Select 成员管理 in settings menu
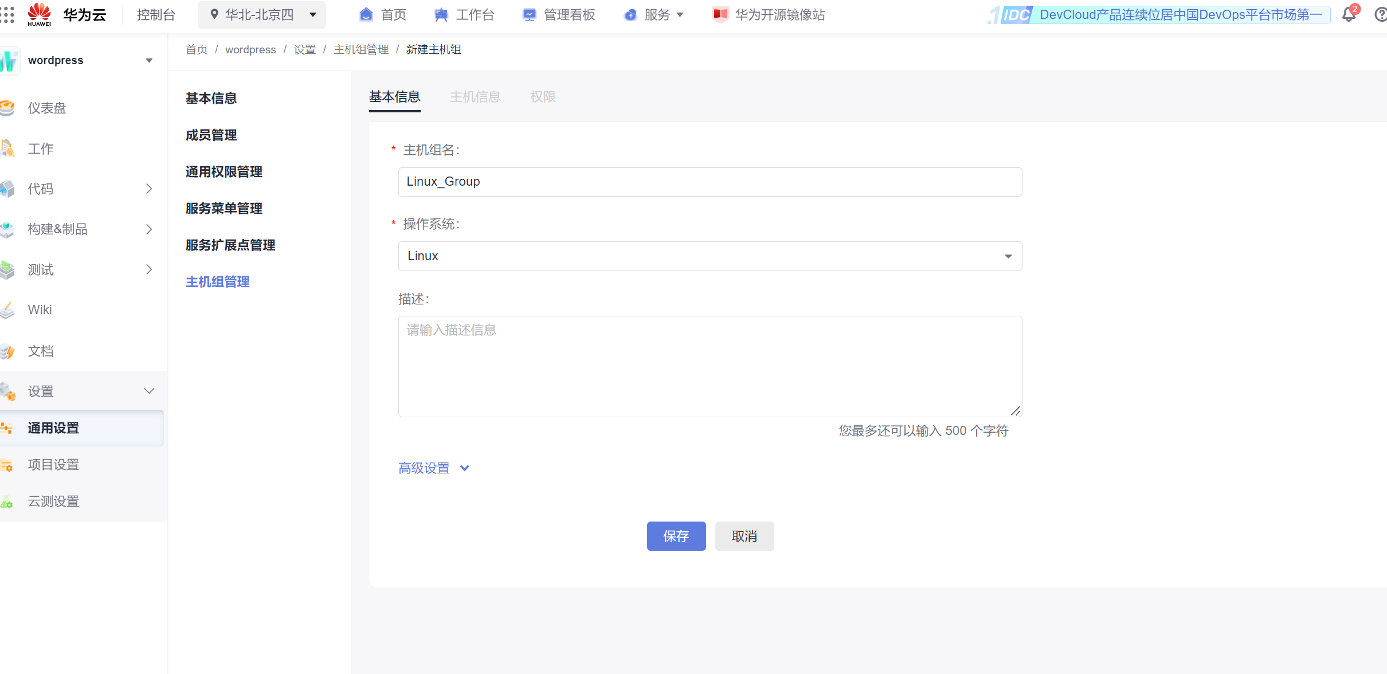The width and height of the screenshot is (1387, 674). coord(211,135)
